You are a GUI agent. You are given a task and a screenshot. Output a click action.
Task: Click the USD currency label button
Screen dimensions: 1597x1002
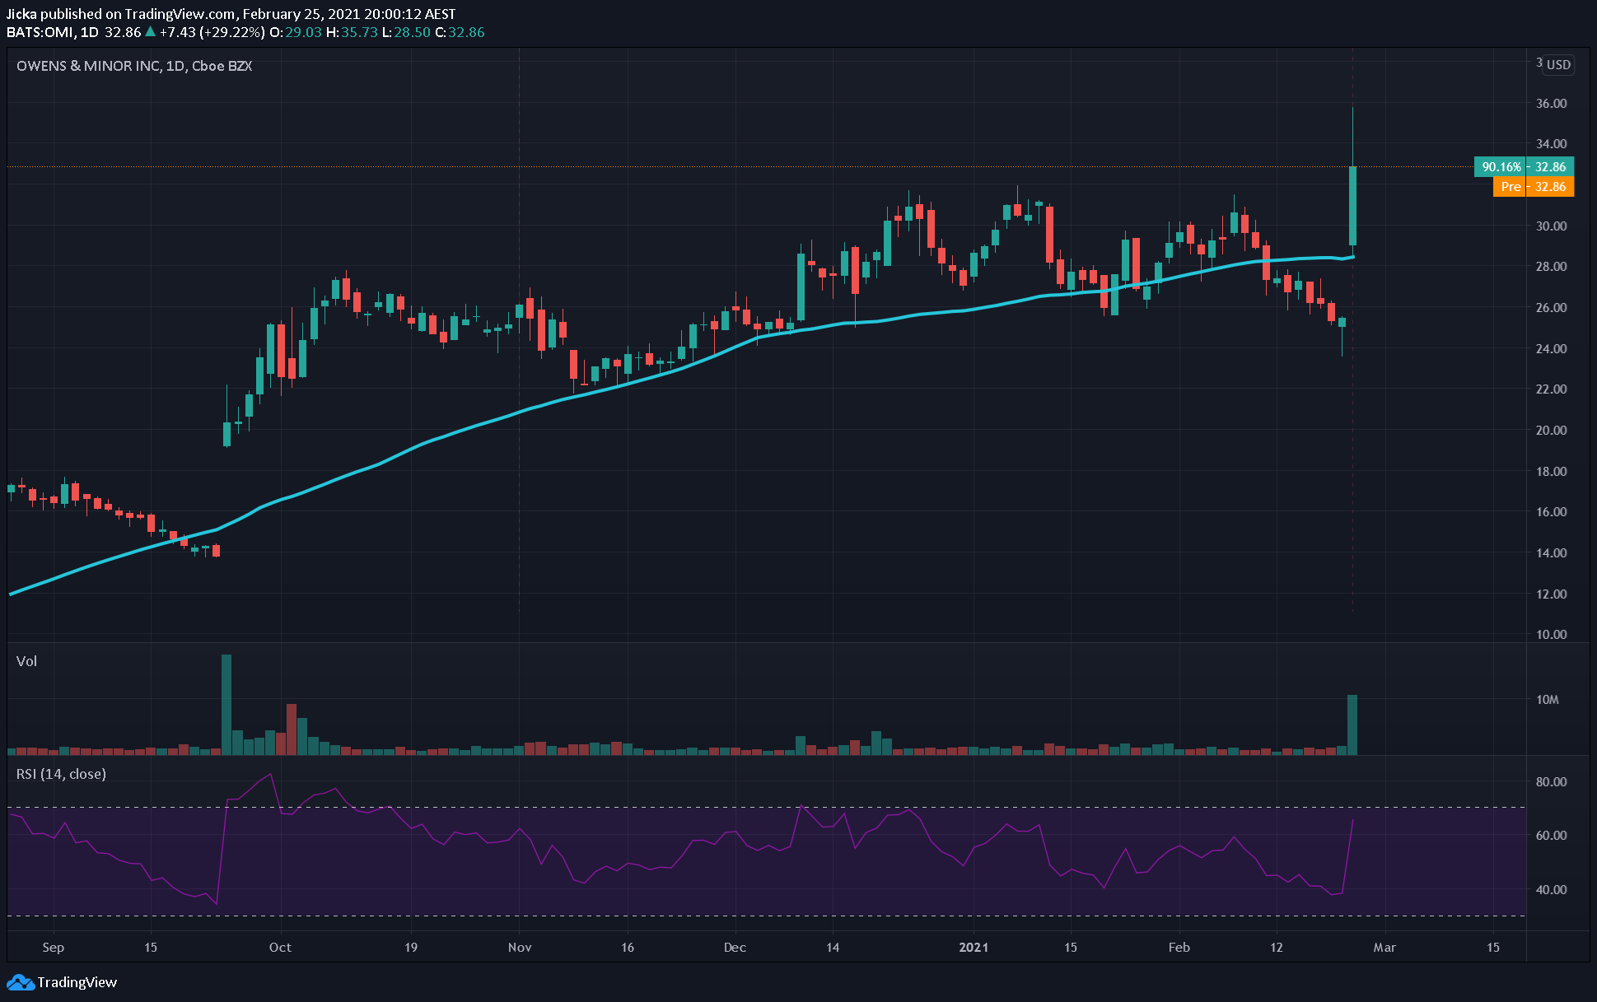pyautogui.click(x=1558, y=64)
